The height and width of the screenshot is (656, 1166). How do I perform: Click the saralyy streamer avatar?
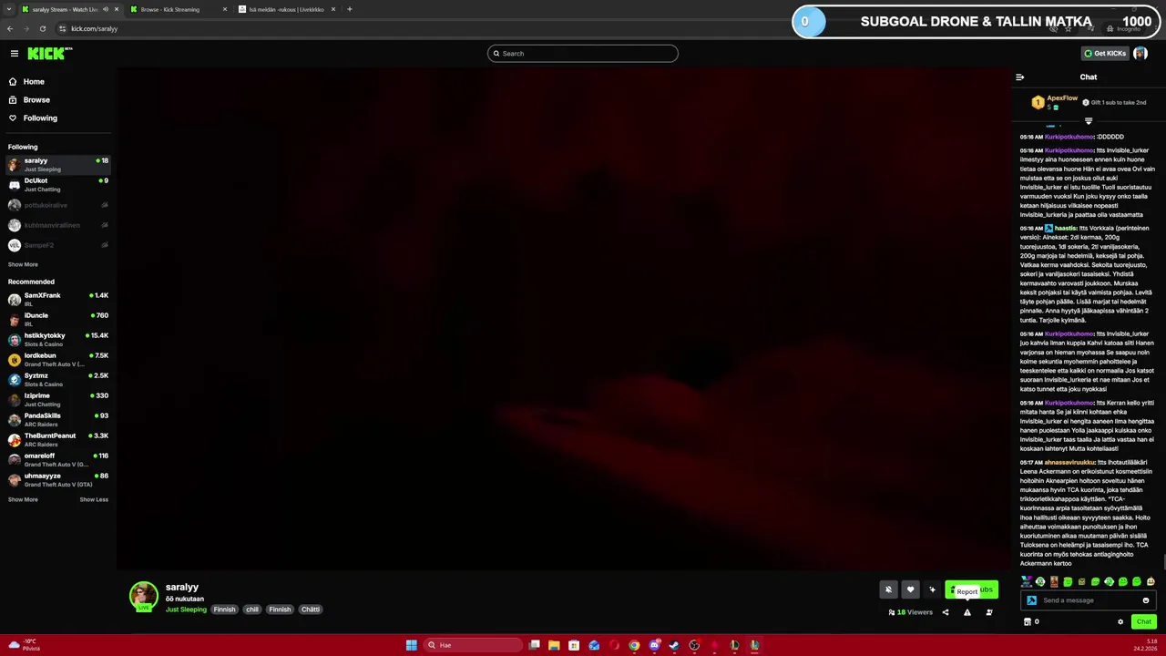[143, 596]
